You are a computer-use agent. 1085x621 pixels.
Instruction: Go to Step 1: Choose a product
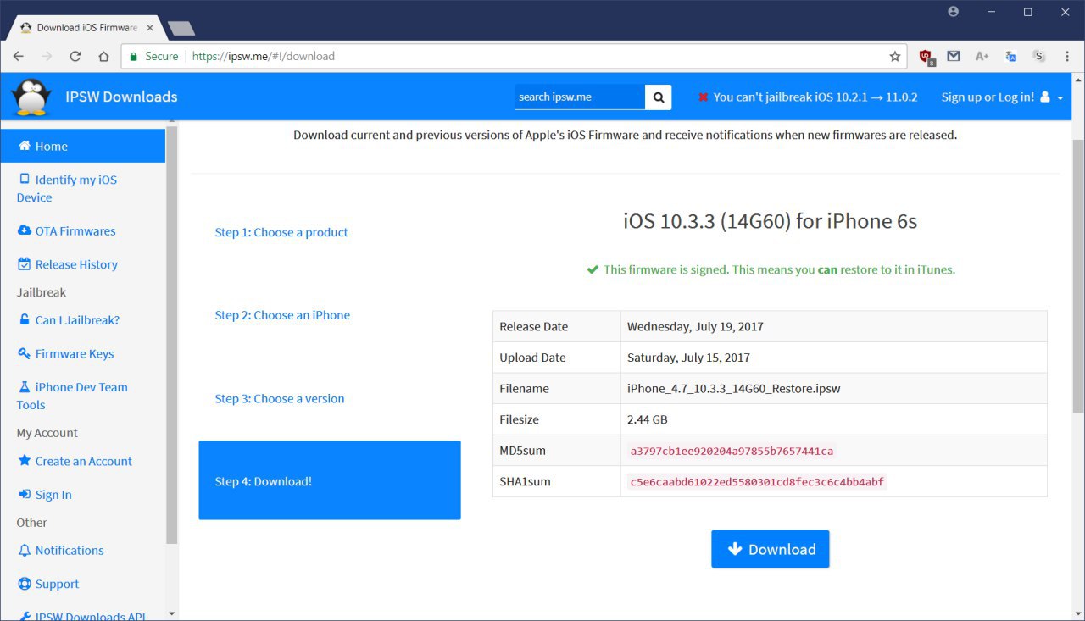281,232
